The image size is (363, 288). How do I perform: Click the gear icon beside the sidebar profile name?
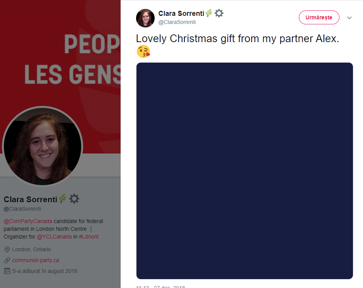pos(74,199)
